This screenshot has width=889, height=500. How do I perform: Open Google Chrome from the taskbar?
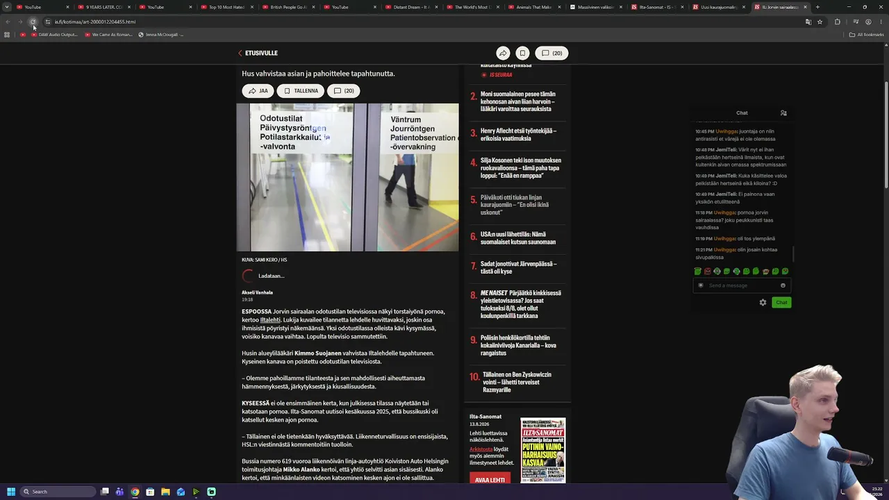tap(135, 492)
